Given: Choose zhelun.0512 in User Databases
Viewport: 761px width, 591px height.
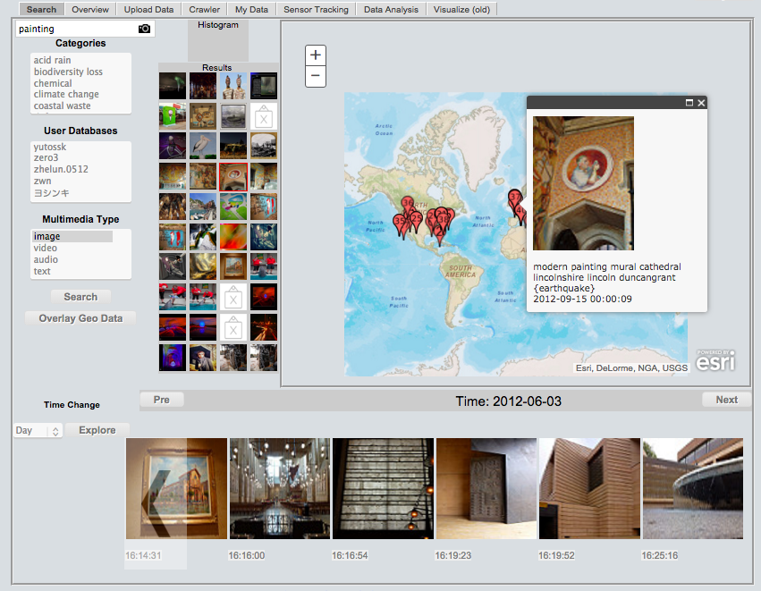Looking at the screenshot, I should coord(61,170).
